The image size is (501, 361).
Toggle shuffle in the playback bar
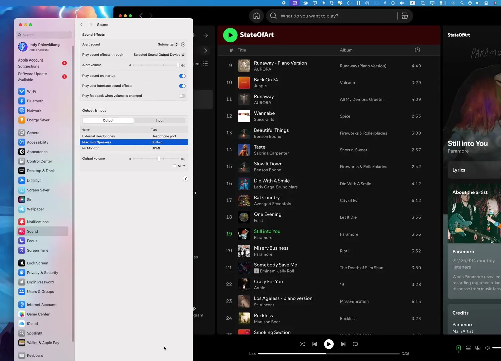[302, 344]
